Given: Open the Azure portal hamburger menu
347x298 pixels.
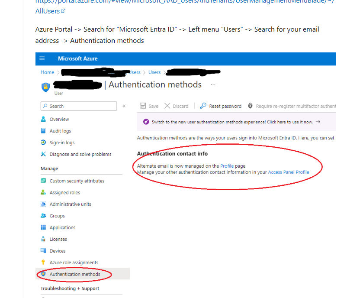Looking at the screenshot, I should 42,58.
